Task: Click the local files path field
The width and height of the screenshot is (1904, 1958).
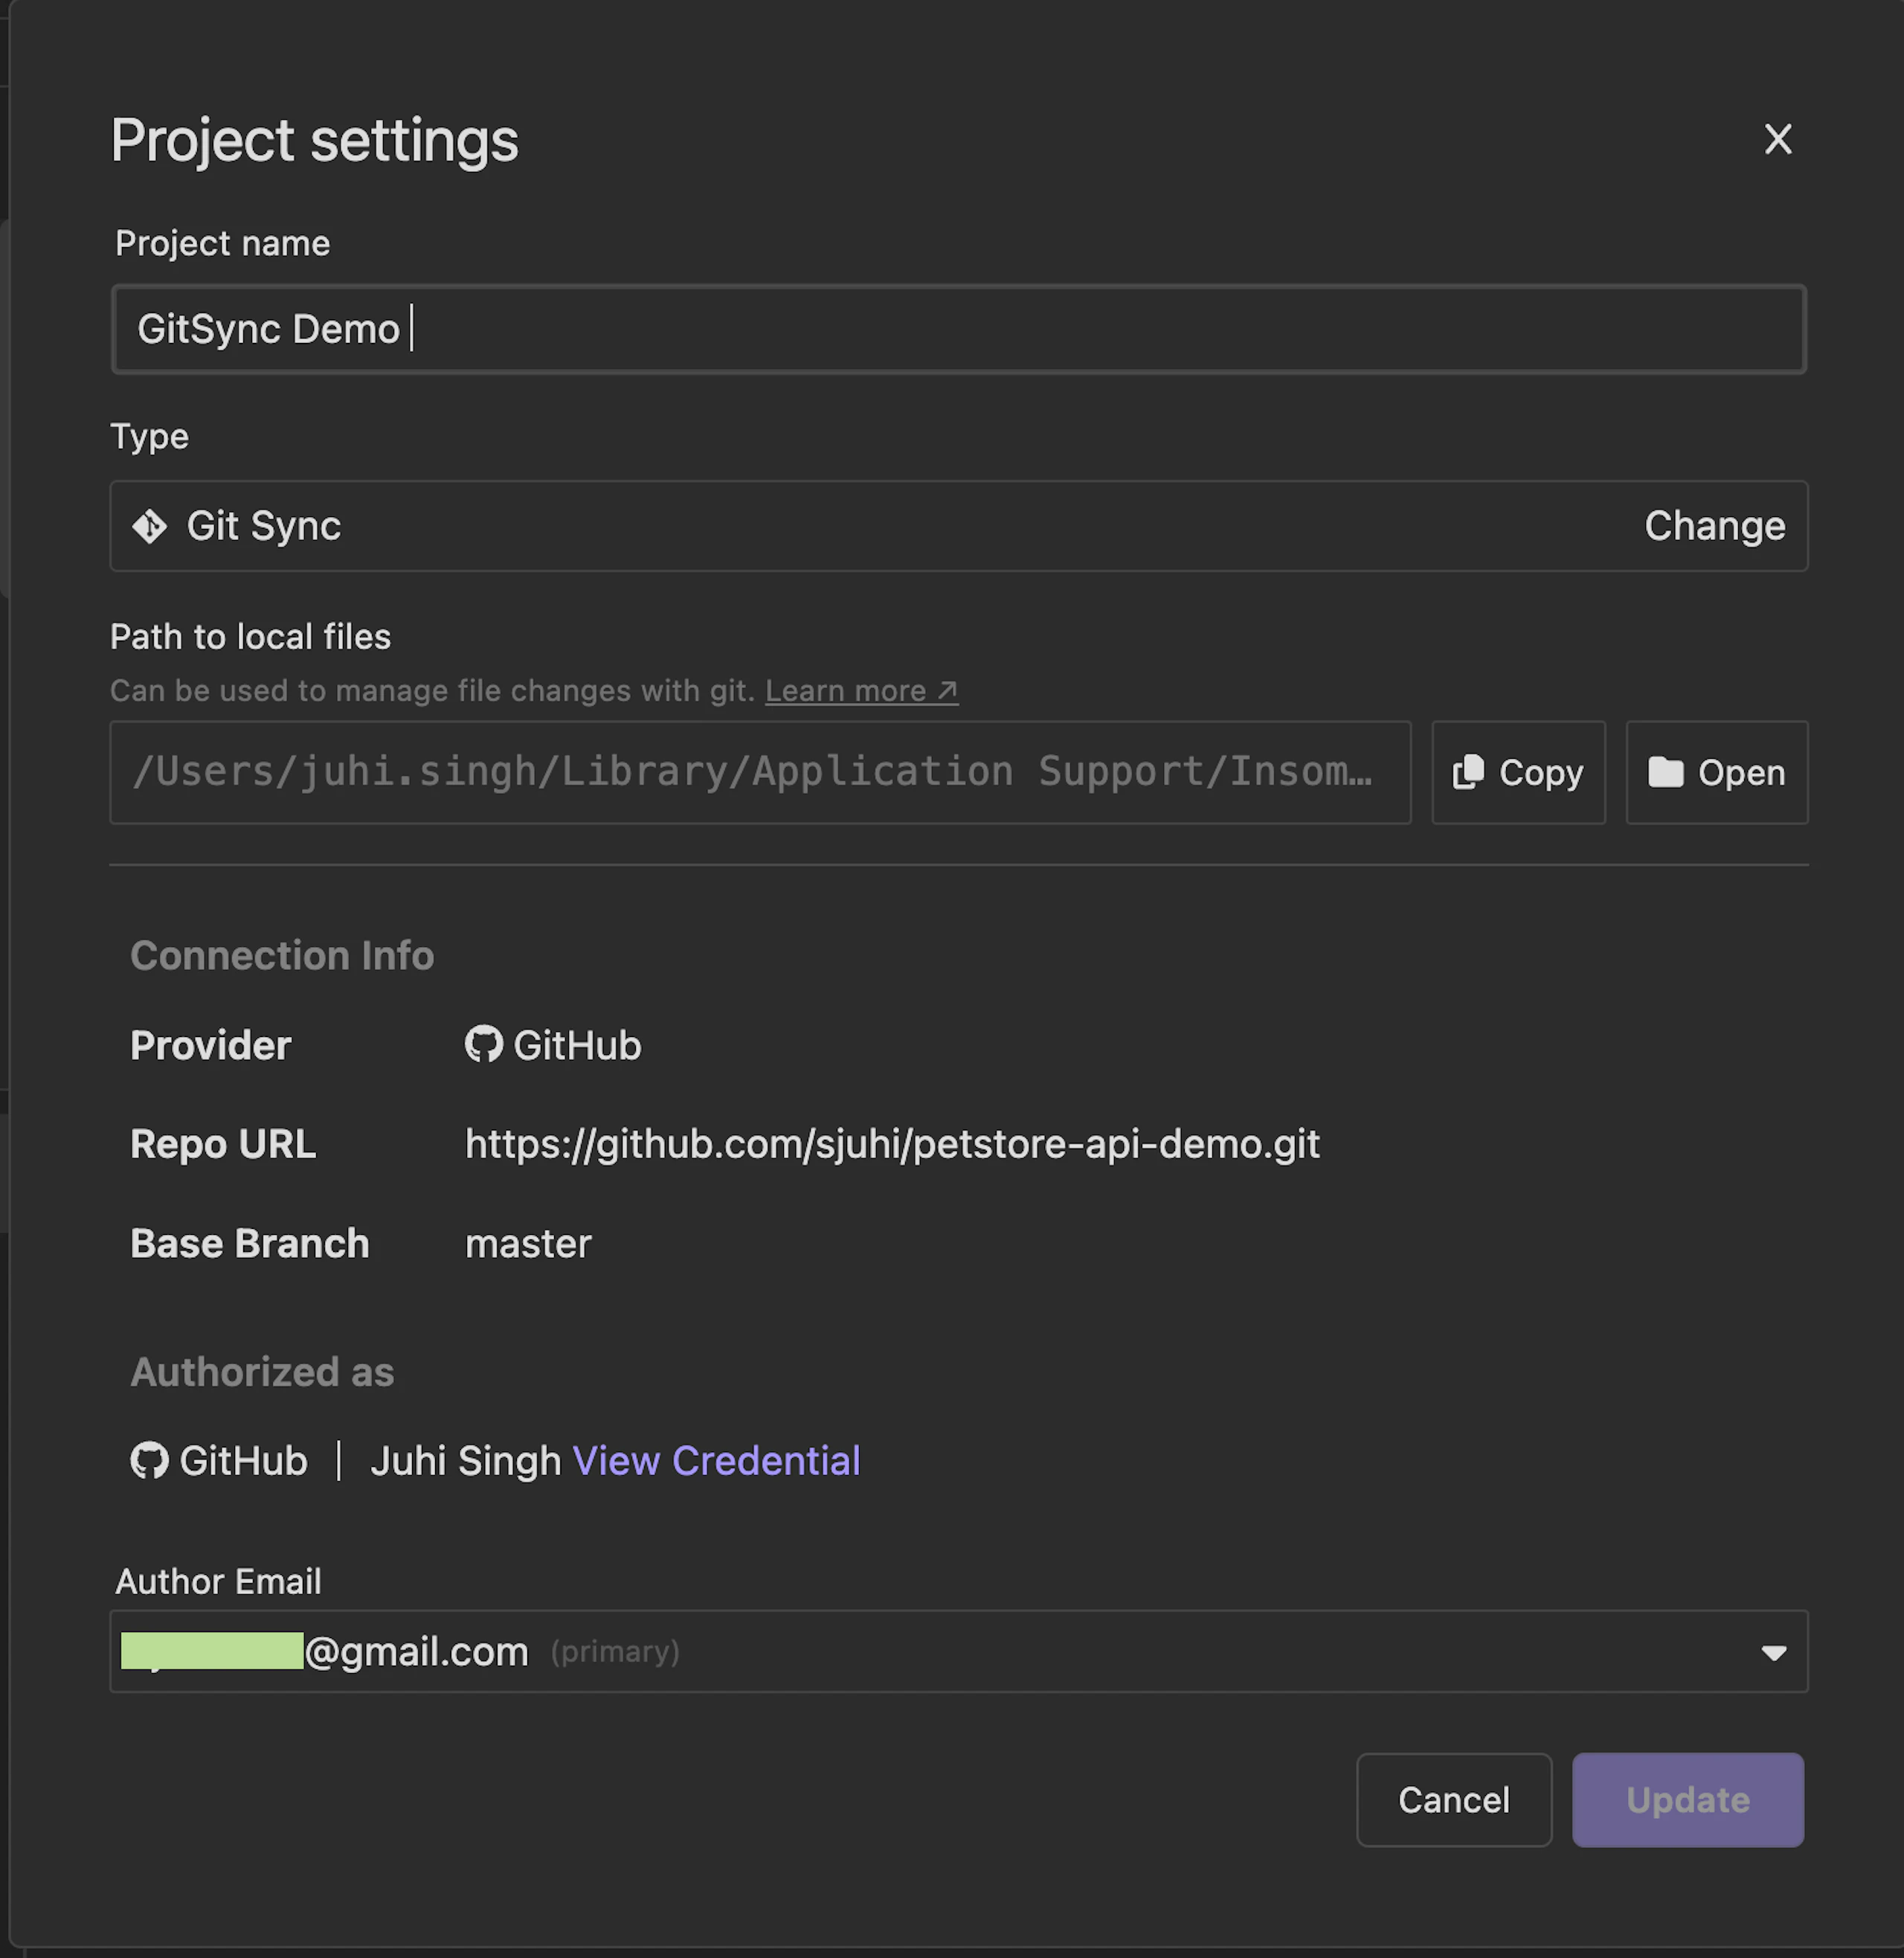Action: tap(760, 772)
